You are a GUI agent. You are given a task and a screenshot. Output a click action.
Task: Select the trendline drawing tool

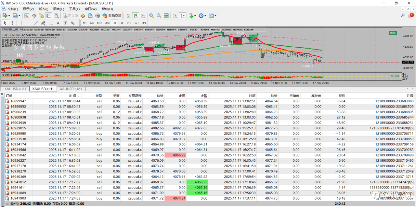point(36,23)
